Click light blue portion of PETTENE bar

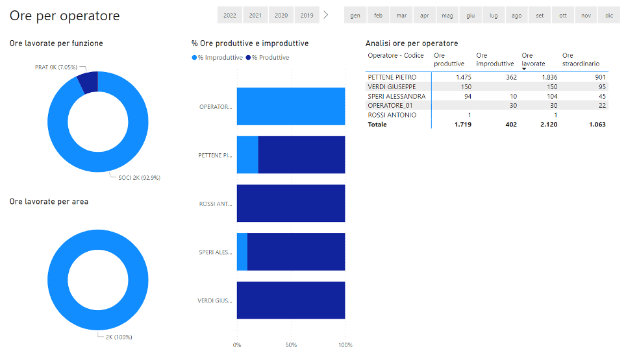point(247,155)
